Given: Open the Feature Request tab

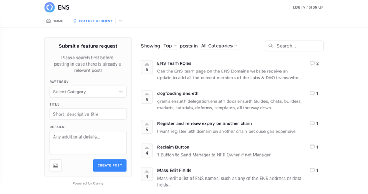Looking at the screenshot, I should tap(93, 21).
